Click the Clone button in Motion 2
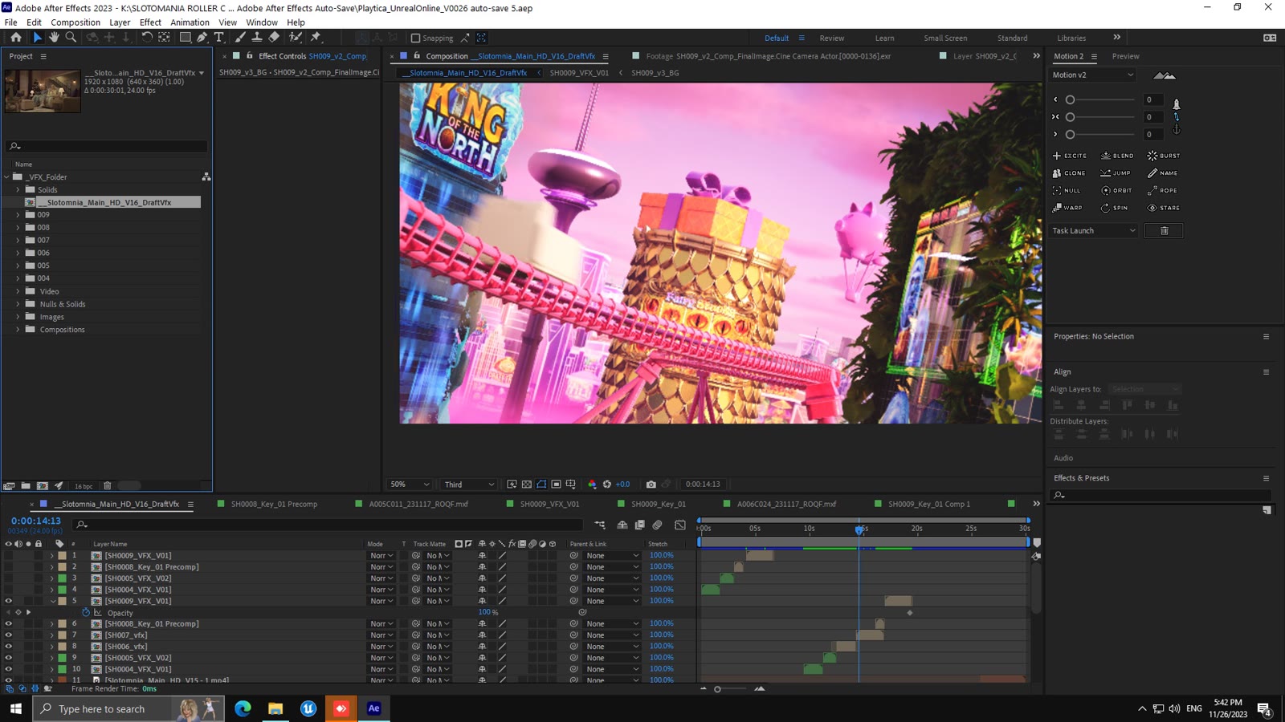This screenshot has height=722, width=1285. coord(1069,173)
